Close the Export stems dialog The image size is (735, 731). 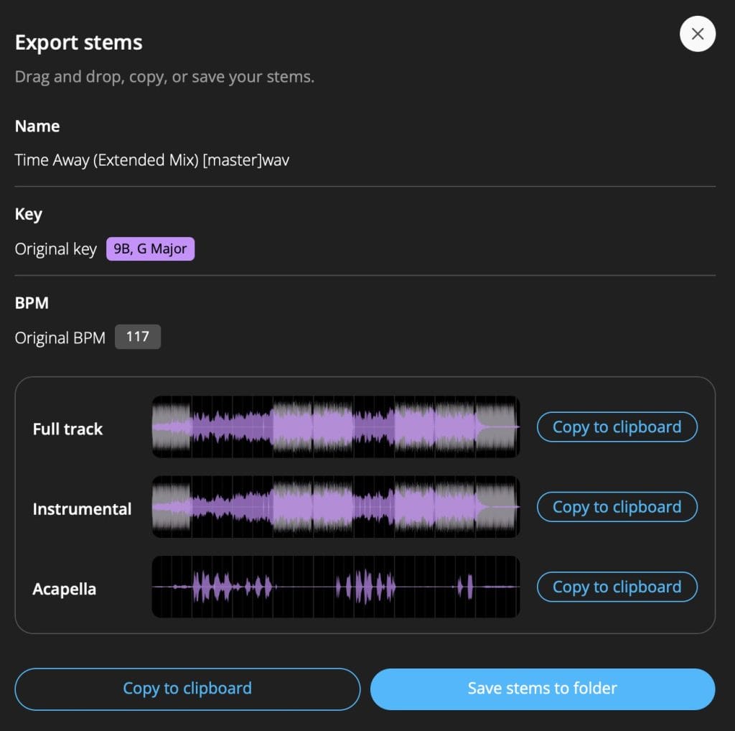pos(698,34)
